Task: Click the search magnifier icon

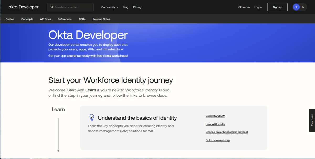Action: tap(52, 7)
